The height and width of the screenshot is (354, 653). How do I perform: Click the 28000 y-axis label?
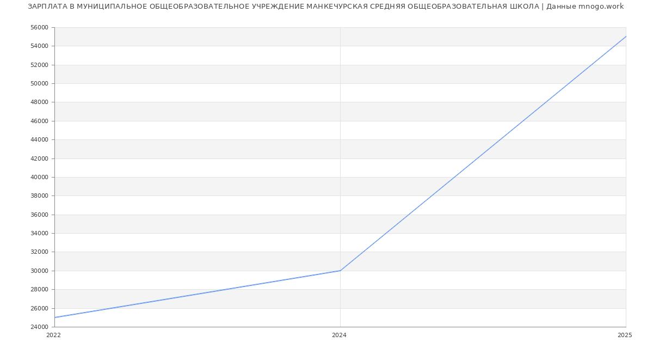(x=40, y=289)
